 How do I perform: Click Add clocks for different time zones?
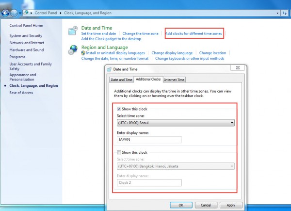pos(194,33)
